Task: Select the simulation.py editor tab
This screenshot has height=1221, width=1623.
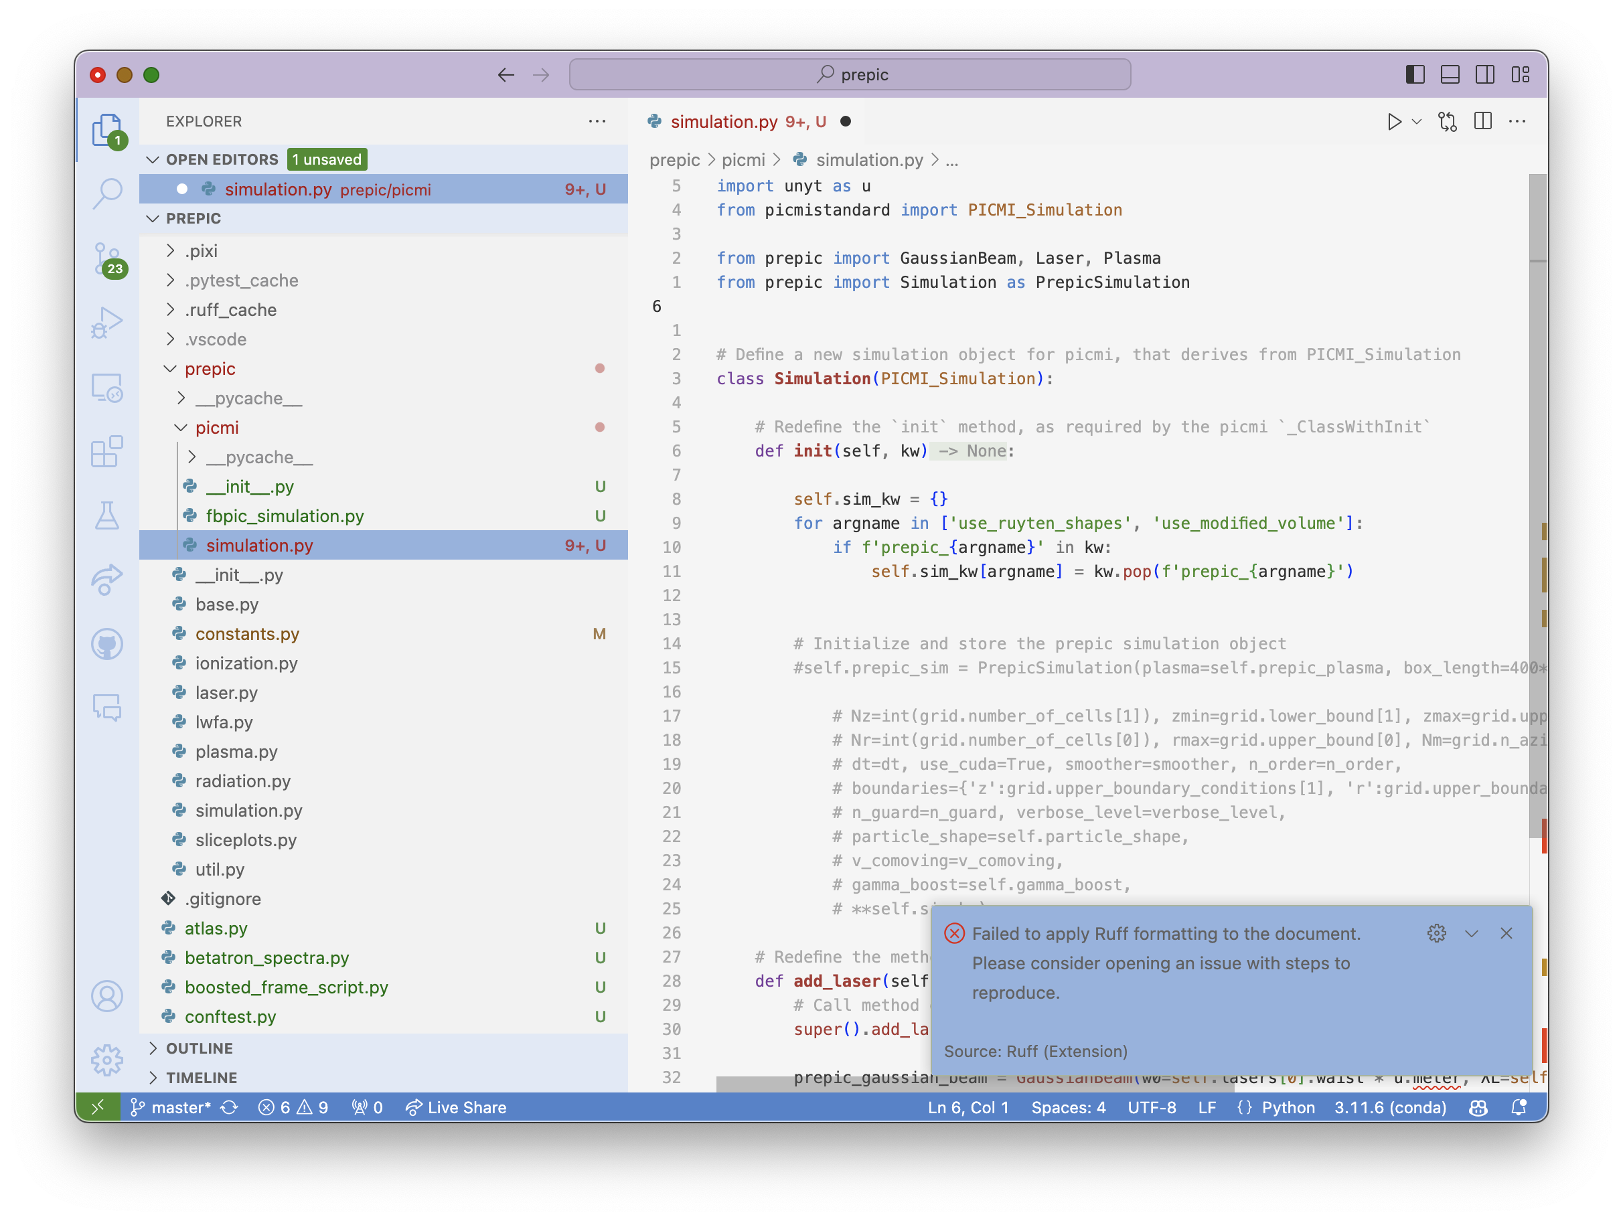Action: tap(723, 122)
